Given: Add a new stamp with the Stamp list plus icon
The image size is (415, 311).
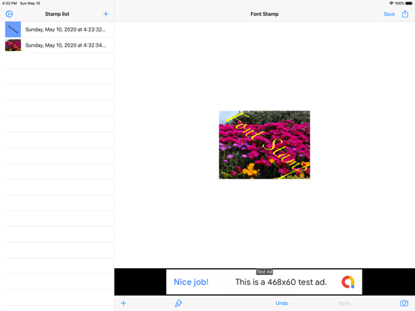Looking at the screenshot, I should click(105, 14).
